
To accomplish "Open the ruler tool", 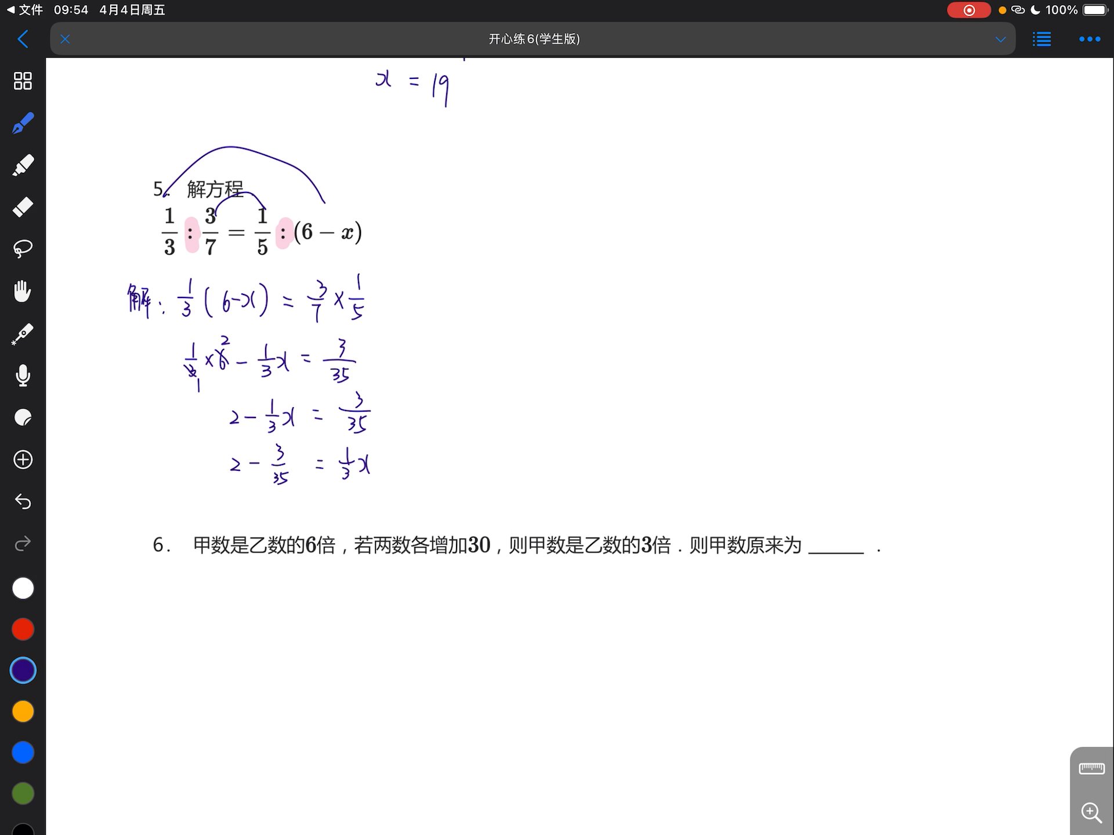I will pyautogui.click(x=1091, y=768).
